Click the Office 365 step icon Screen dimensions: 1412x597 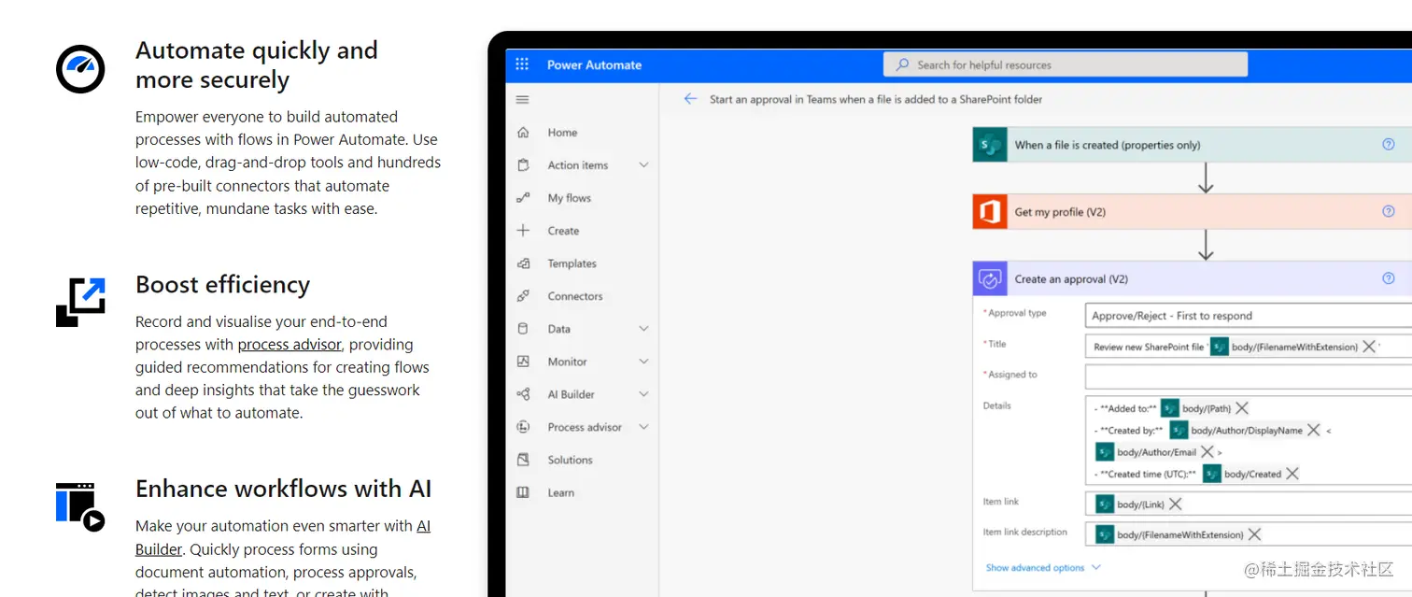click(x=990, y=212)
